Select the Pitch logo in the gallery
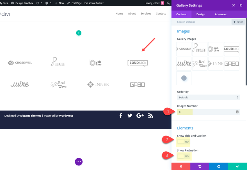Image resolution: width=247 pixels, height=170 pixels. coord(58,62)
